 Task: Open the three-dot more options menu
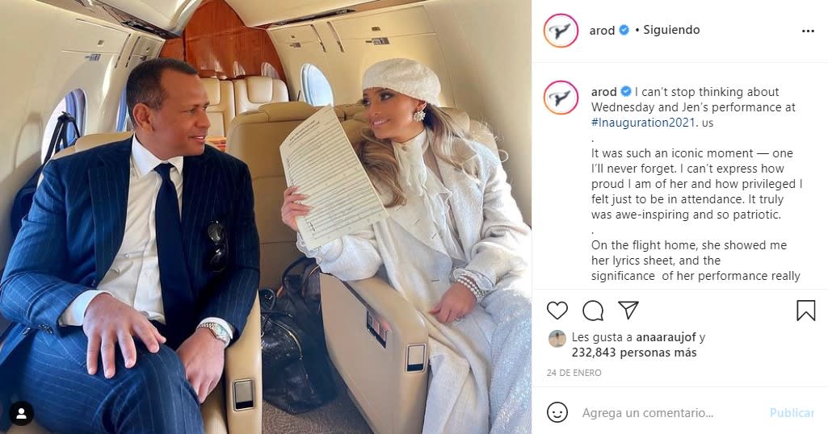(808, 31)
